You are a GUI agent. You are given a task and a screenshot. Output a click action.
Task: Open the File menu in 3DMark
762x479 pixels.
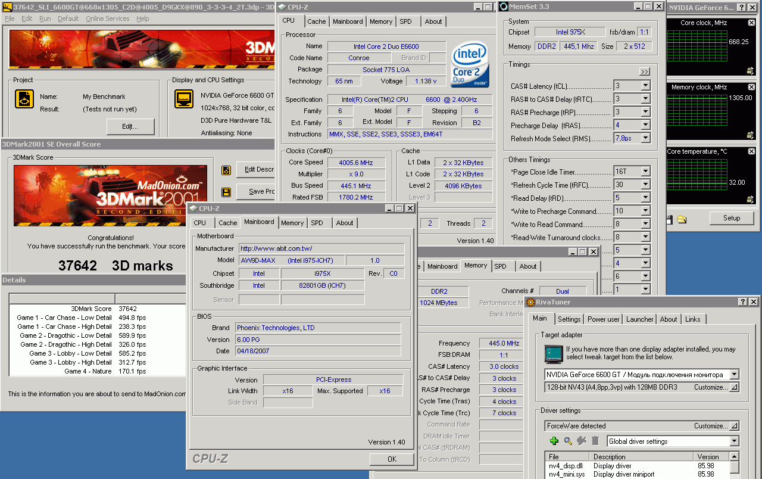tap(10, 18)
